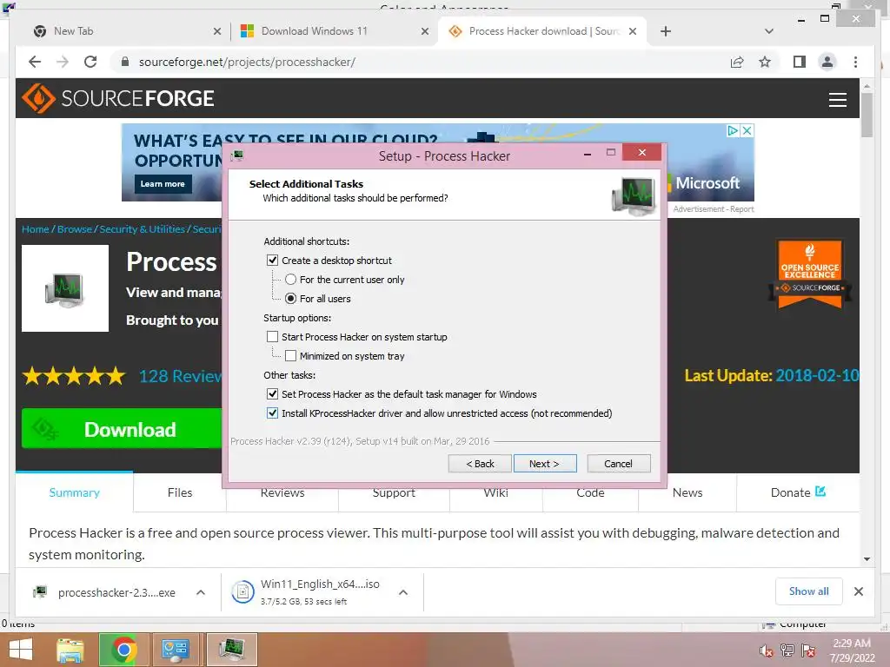This screenshot has width=890, height=667.
Task: Click the Process Hacker setup taskbar icon
Action: (231, 650)
